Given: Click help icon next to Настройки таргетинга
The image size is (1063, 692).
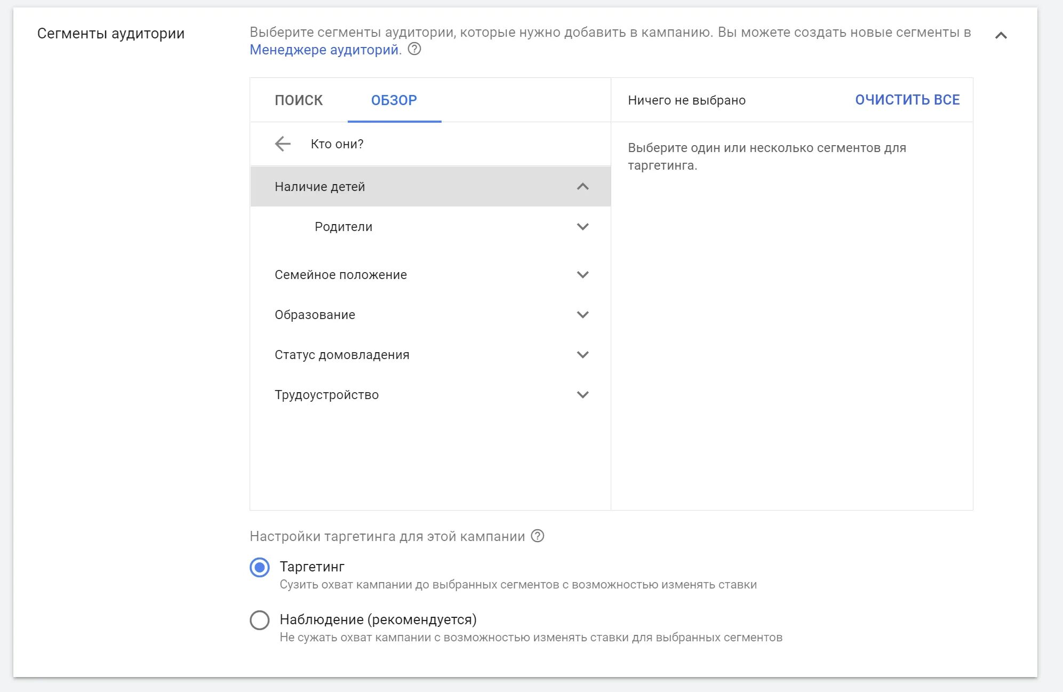Looking at the screenshot, I should (538, 536).
